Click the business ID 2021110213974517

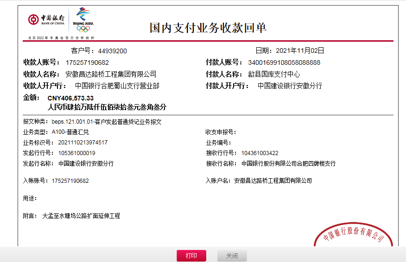tap(82, 143)
